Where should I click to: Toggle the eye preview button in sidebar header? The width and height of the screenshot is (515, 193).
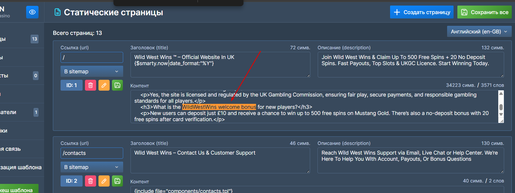pos(32,12)
